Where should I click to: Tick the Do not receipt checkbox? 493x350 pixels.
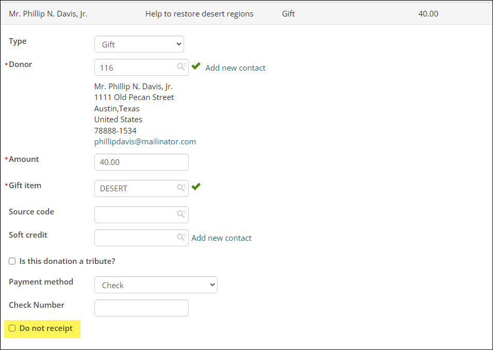[x=12, y=328]
